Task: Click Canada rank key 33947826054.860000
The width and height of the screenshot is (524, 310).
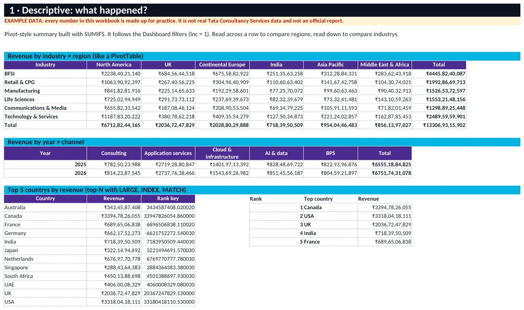Action: [168, 216]
